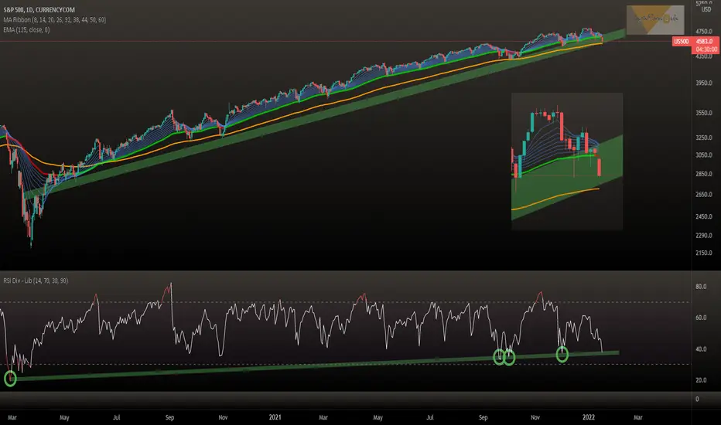
Task: Click the 2022 label on the time axis
Action: [x=589, y=417]
